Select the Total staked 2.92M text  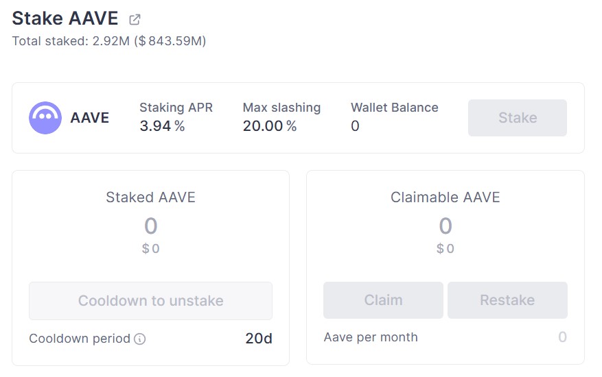point(109,41)
